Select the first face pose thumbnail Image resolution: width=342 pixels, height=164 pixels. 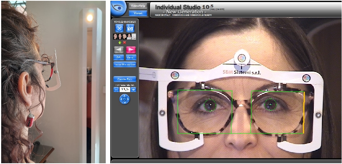point(115,36)
